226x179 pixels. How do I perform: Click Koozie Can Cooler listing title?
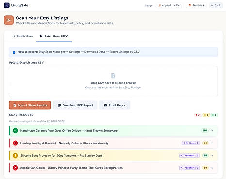[x=71, y=168]
